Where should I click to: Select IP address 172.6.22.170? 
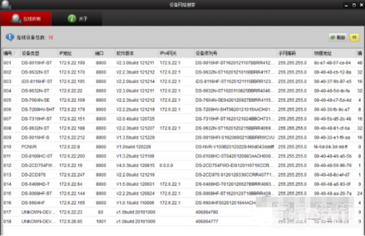pyautogui.click(x=72, y=72)
